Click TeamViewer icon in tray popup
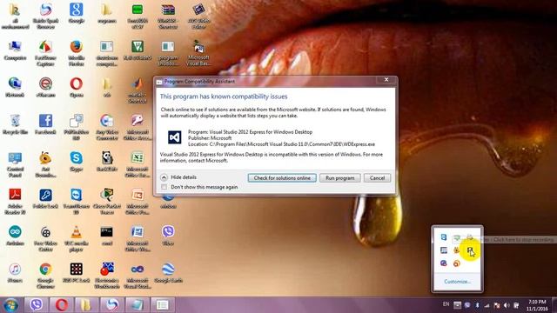The width and height of the screenshot is (557, 313). [443, 237]
